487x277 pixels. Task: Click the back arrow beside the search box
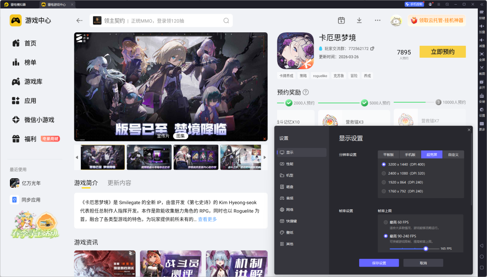[x=80, y=21]
